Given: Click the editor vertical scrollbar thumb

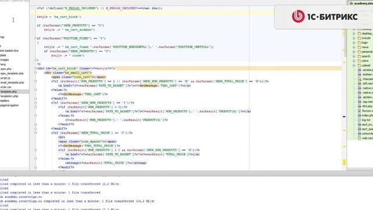Looking at the screenshot, I should (x=345, y=43).
